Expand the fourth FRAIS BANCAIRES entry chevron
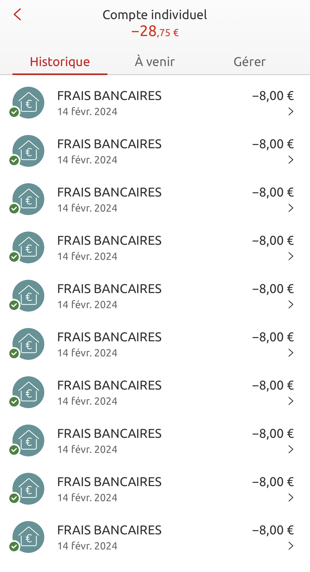Image resolution: width=310 pixels, height=572 pixels. click(291, 256)
